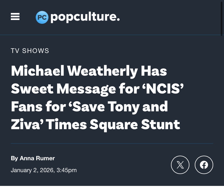The height and width of the screenshot is (187, 224).
Task: Click the word 'Fans' in the headline
Action: (26, 106)
